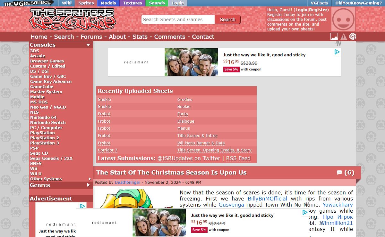385x237 pixels.
Task: Open About in main navigation
Action: click(117, 37)
